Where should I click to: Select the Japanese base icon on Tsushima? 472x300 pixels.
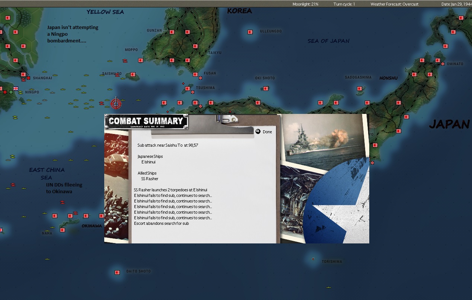click(188, 89)
